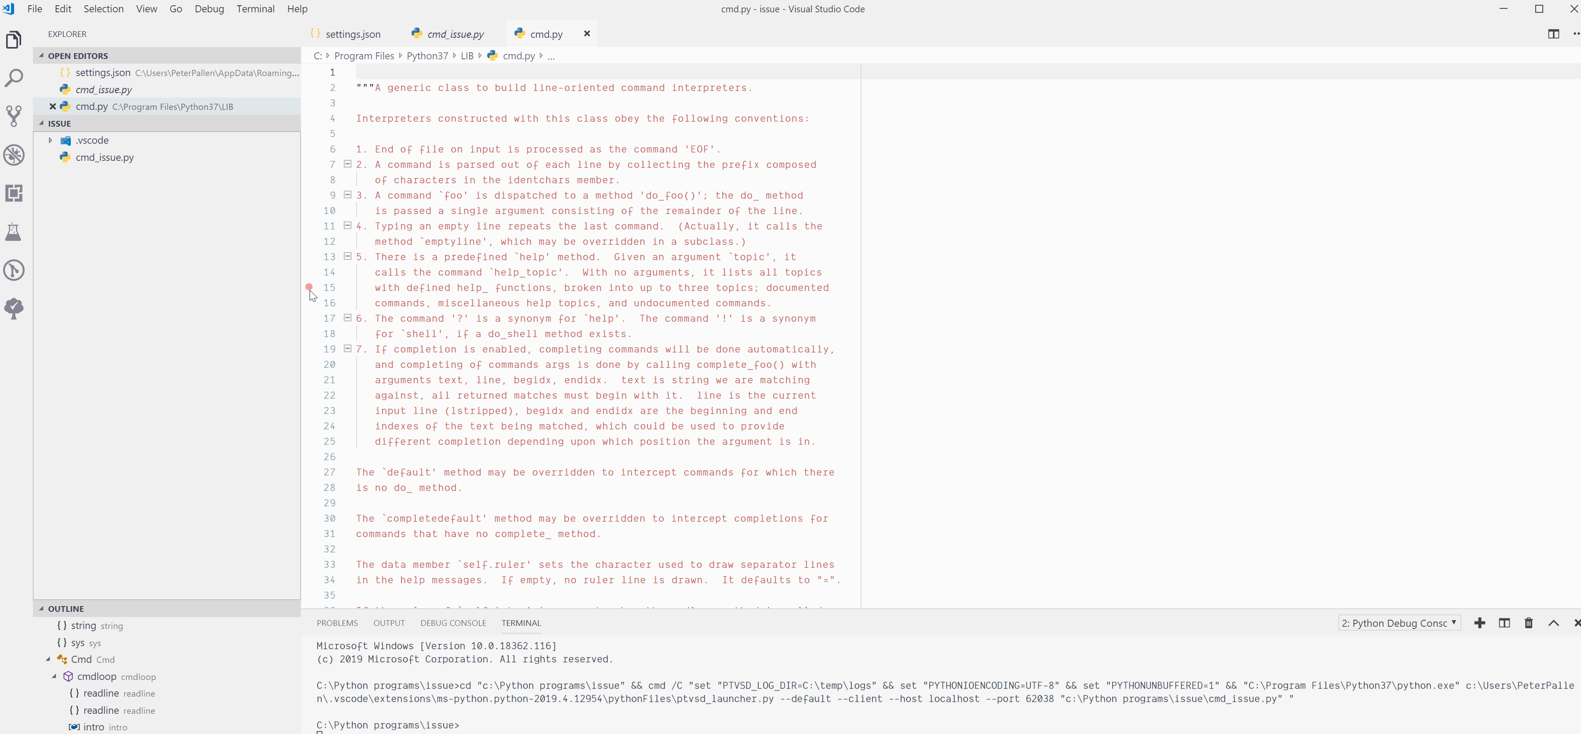The height and width of the screenshot is (734, 1581).
Task: Switch to the DEBUG CONSOLE tab
Action: point(453,622)
